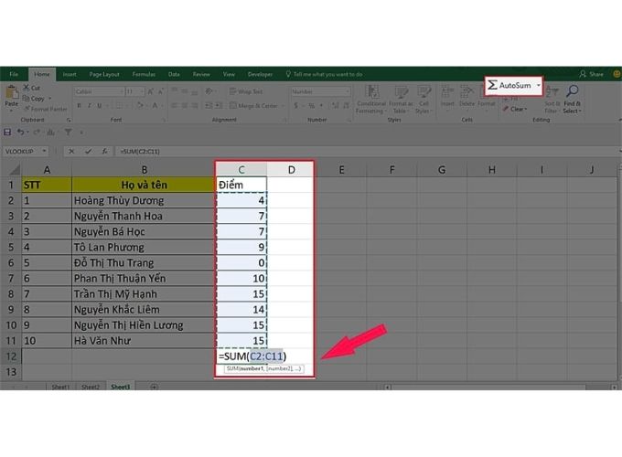Toggle Bold formatting
Screen dimensions: 622x457
tap(79, 105)
